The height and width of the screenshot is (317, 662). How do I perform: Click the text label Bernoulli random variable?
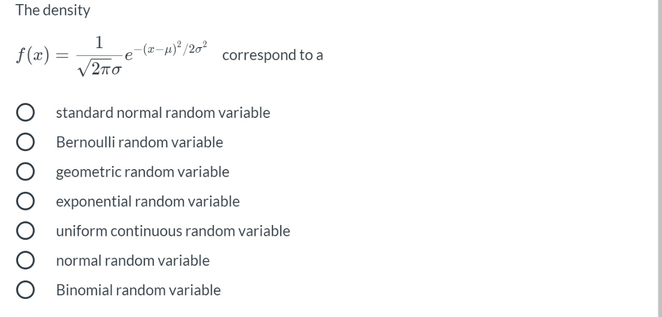coord(139,142)
